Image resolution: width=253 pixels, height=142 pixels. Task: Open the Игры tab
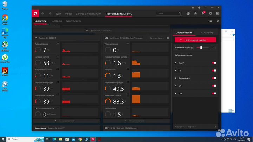click(69, 14)
